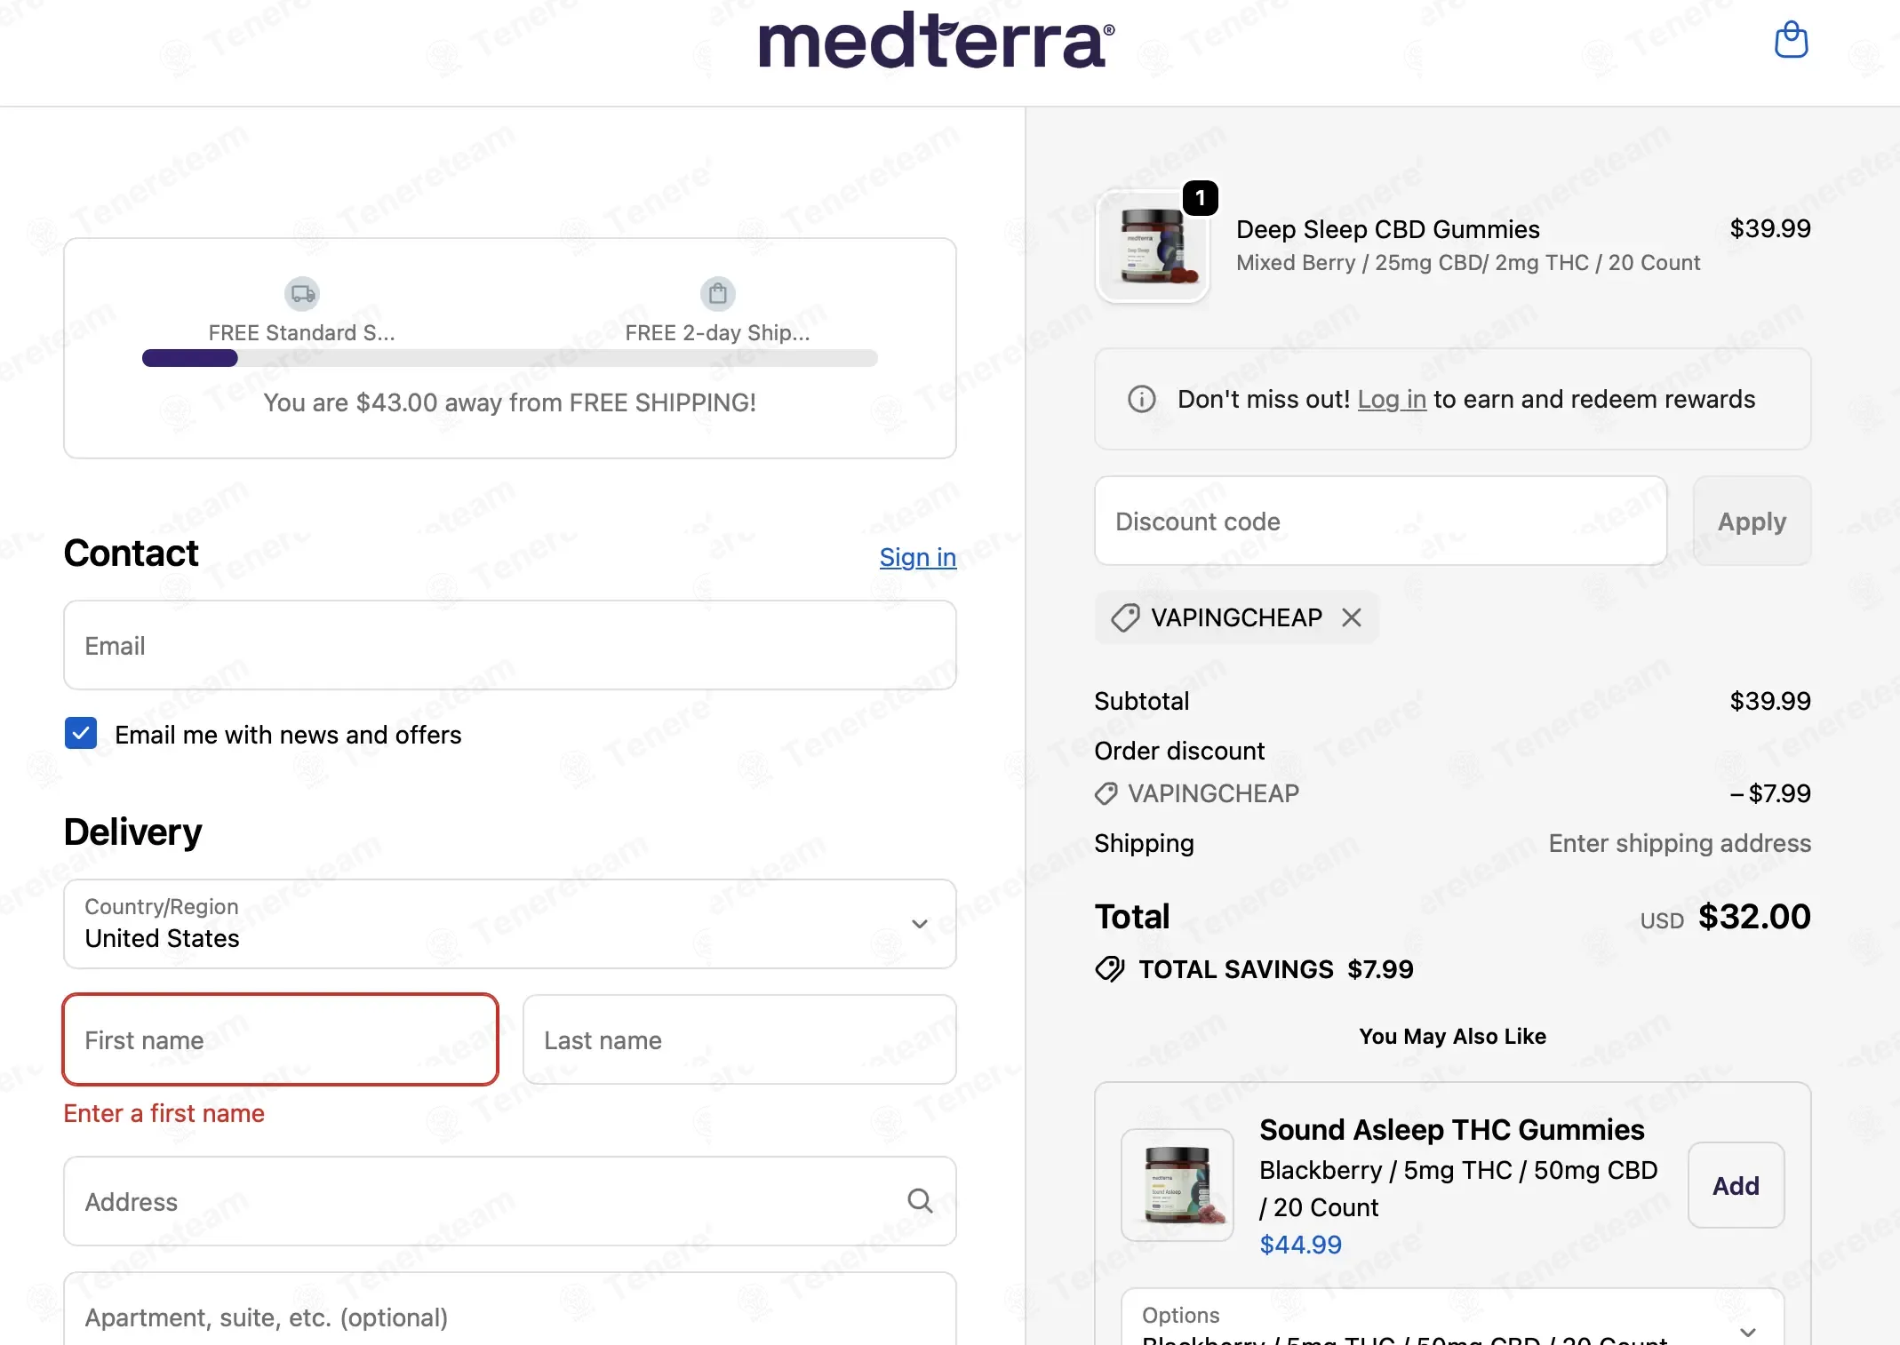Focus the Discount code field
The image size is (1900, 1345).
click(x=1381, y=521)
